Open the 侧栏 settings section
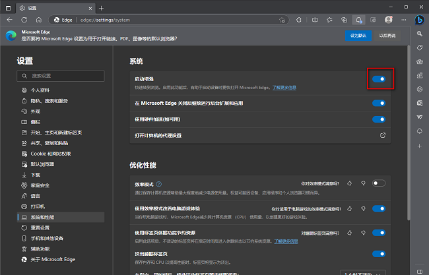 [61, 122]
